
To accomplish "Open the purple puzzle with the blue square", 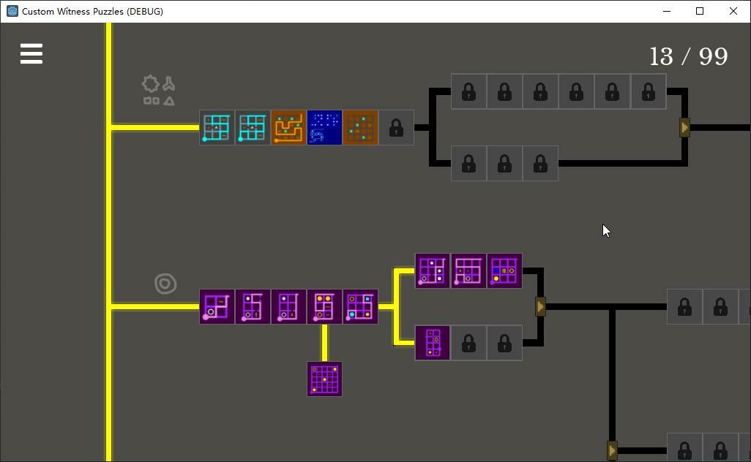I will click(505, 270).
